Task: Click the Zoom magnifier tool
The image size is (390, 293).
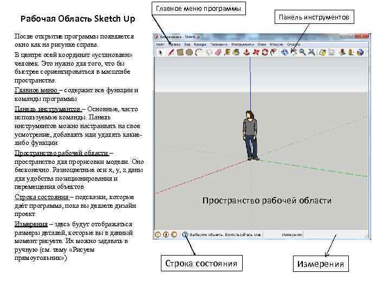Action: 302,52
